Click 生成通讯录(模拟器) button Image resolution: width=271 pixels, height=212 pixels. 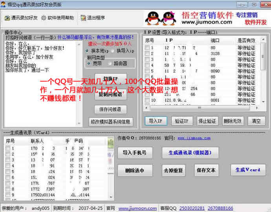coord(190,153)
